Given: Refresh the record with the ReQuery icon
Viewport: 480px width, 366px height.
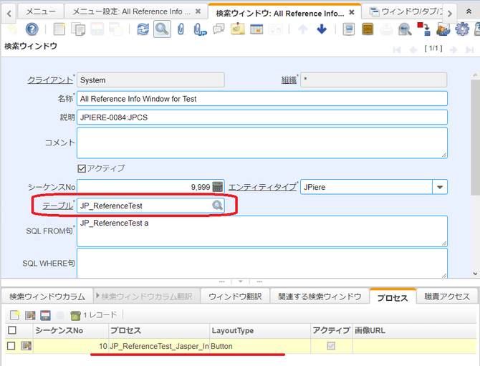Looking at the screenshot, I should pos(143,29).
